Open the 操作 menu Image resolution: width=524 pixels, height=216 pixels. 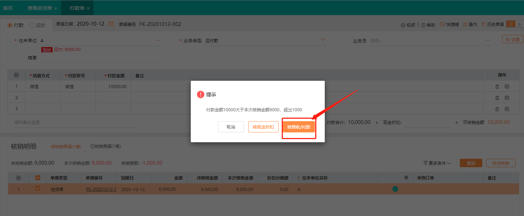(470, 25)
